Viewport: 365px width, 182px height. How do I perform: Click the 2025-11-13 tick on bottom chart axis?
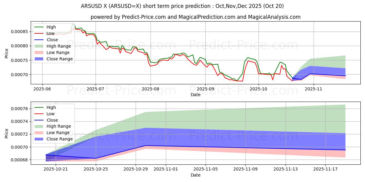click(x=285, y=169)
